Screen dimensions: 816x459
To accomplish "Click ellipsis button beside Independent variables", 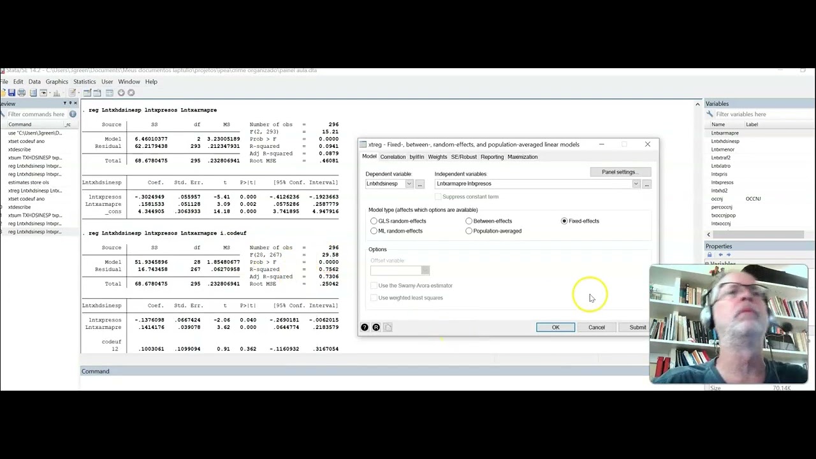I will [646, 184].
